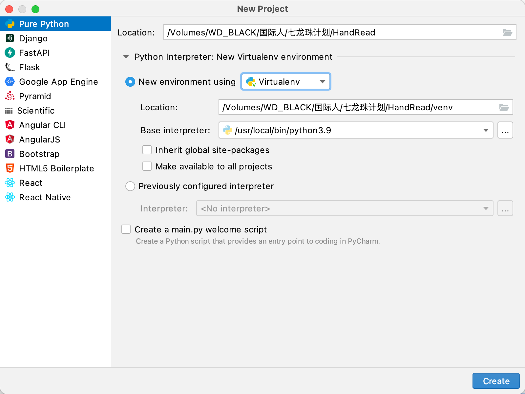Screen dimensions: 525x394
Task: Click the React atom icon
Action: click(x=10, y=183)
